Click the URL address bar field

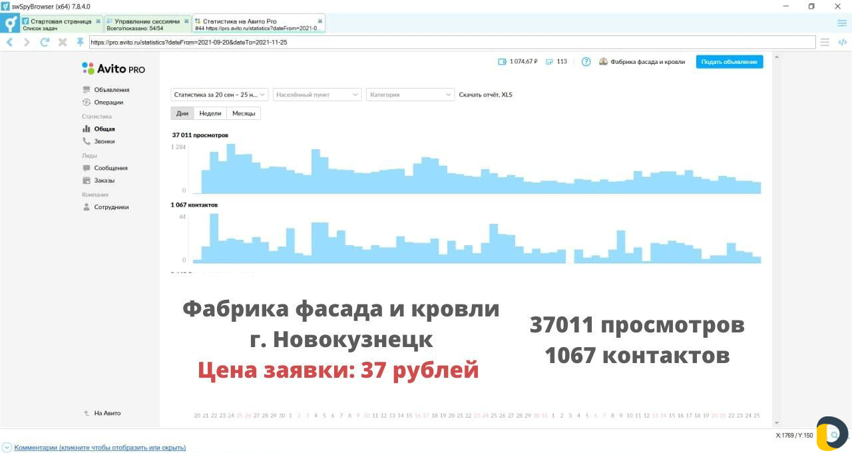click(x=452, y=42)
